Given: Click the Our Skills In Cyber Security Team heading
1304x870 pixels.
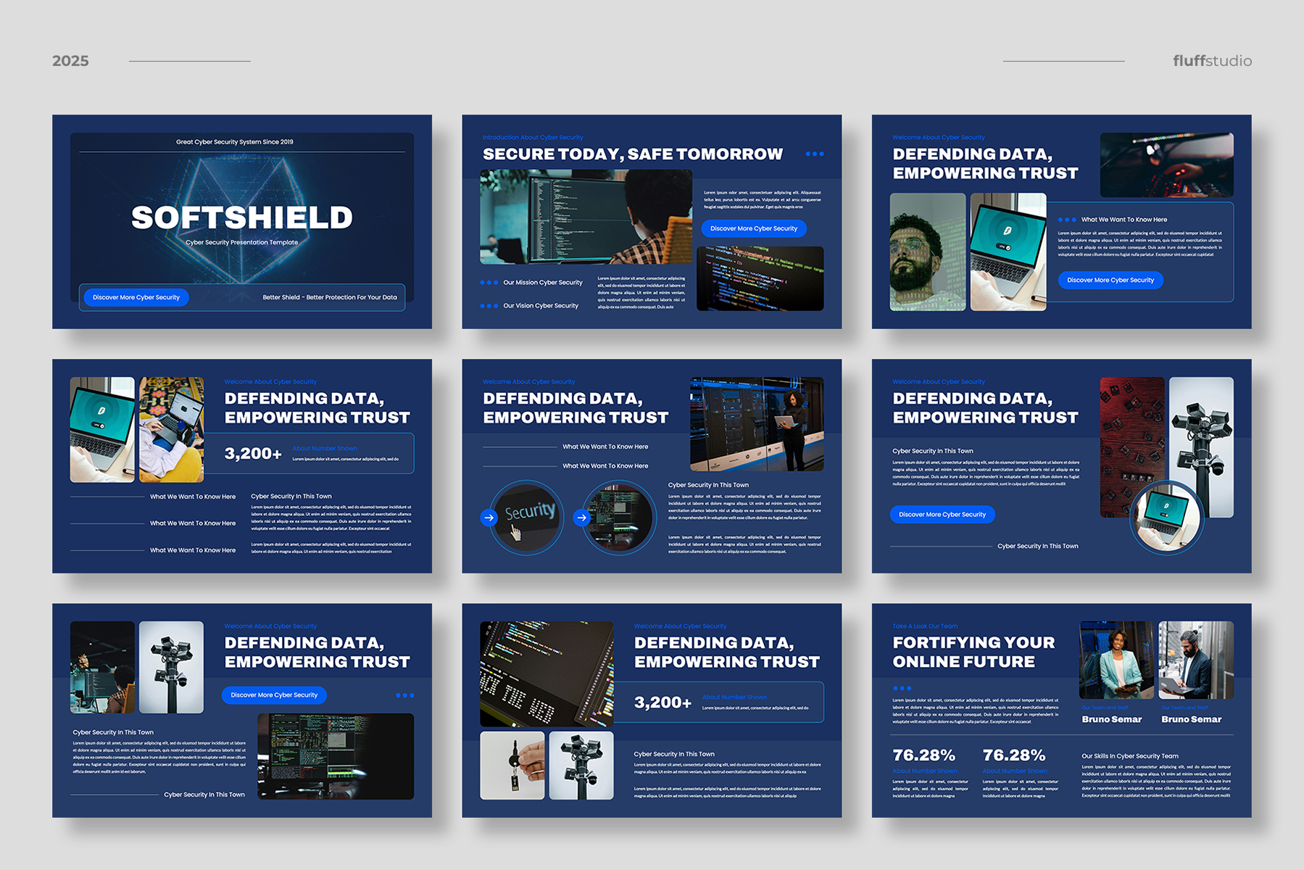Looking at the screenshot, I should click(x=1129, y=755).
